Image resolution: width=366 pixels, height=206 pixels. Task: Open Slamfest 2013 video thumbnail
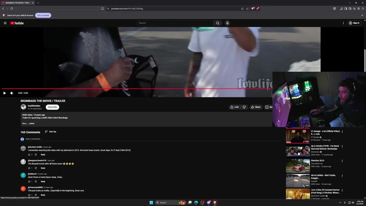click(x=298, y=166)
